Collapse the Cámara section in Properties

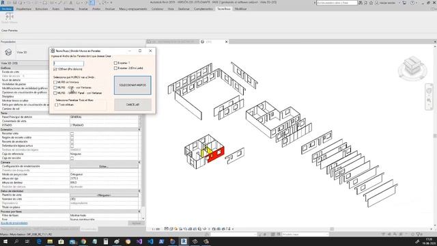point(139,162)
